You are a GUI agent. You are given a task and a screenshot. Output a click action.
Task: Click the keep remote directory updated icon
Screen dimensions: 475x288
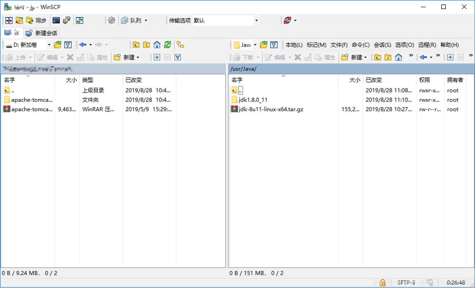coord(80,21)
